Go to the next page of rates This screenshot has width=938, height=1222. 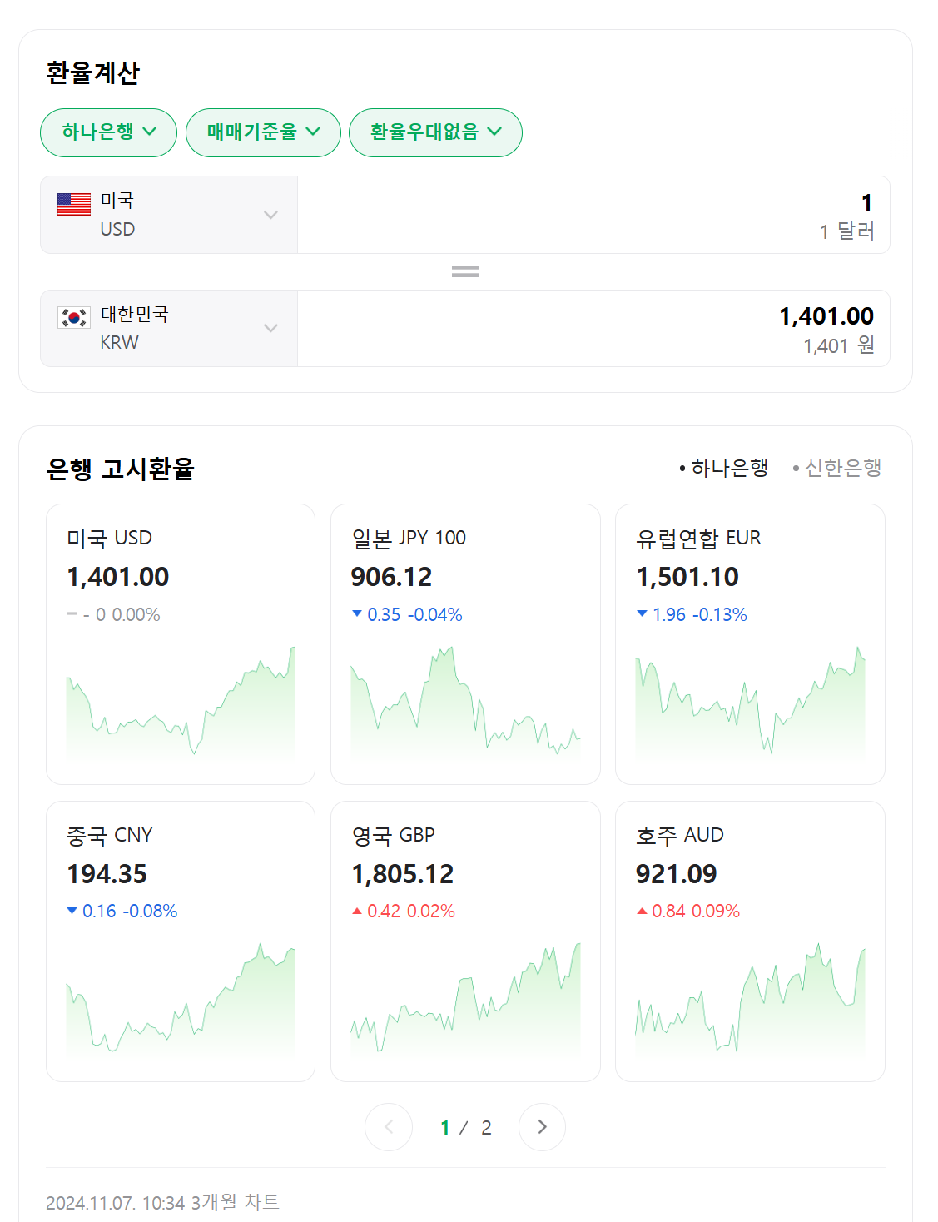point(542,1127)
